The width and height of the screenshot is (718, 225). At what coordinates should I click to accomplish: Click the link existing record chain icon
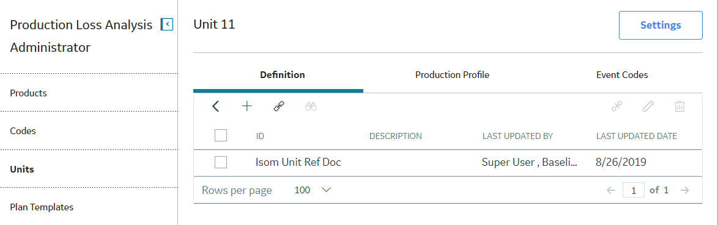point(279,106)
